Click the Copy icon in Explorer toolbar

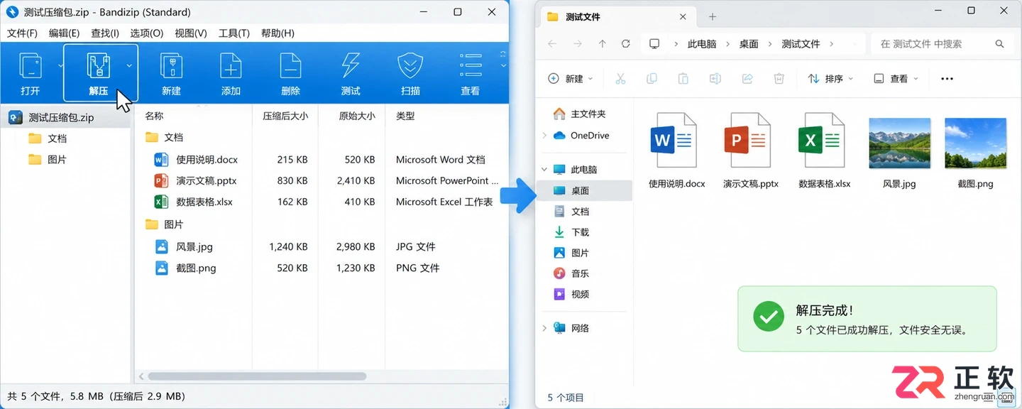pyautogui.click(x=652, y=79)
